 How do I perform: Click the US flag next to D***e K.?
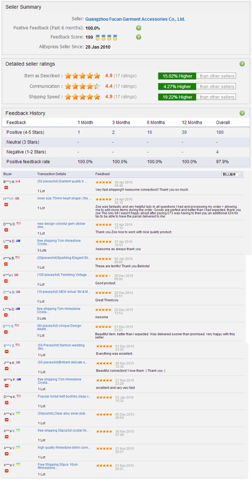tap(19, 396)
